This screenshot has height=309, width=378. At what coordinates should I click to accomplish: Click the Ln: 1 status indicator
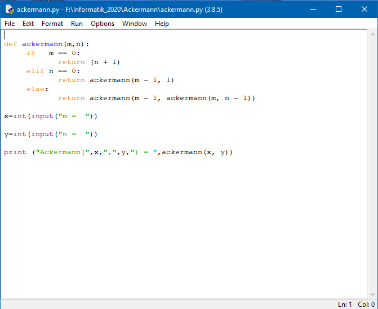coord(345,304)
